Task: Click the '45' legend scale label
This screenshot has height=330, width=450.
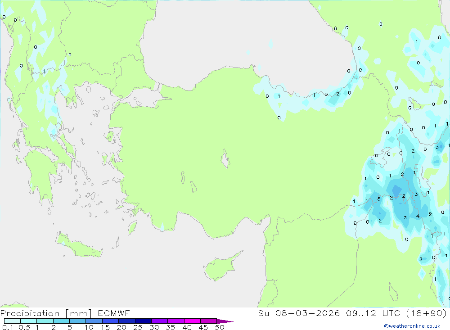Action: 203,327
